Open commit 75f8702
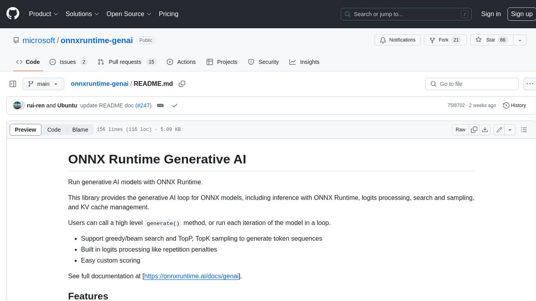536x301 pixels. pos(456,105)
